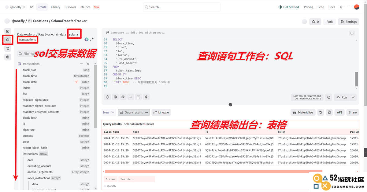Star the SolanaTransferTracker query
The image size is (367, 192).
pyautogui.click(x=315, y=22)
